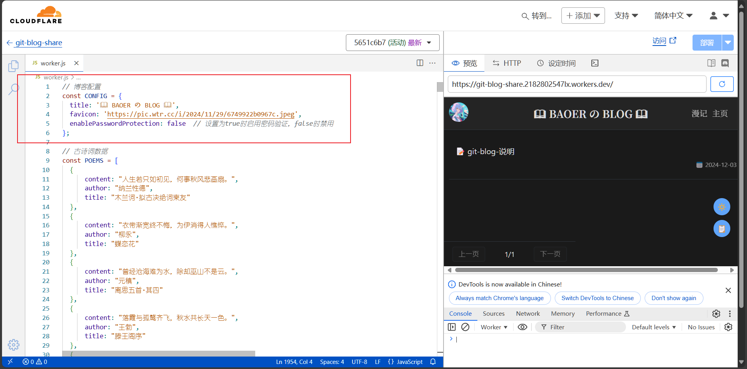Click the 上一页 pagination button
747x369 pixels.
coord(469,254)
